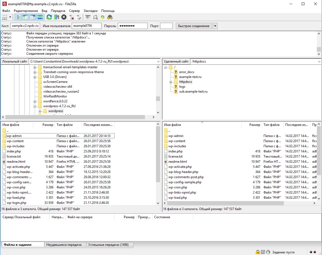The width and height of the screenshot is (322, 255).
Task: Expand the wordfence.6.0.22 folder
Action: coord(35,102)
